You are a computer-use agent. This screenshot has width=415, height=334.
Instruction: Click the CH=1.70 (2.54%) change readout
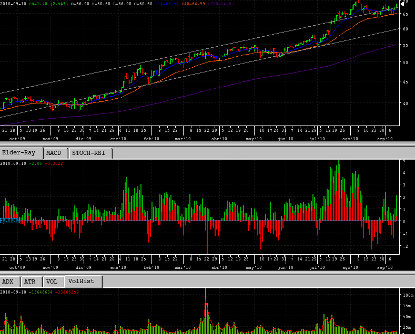48,4
